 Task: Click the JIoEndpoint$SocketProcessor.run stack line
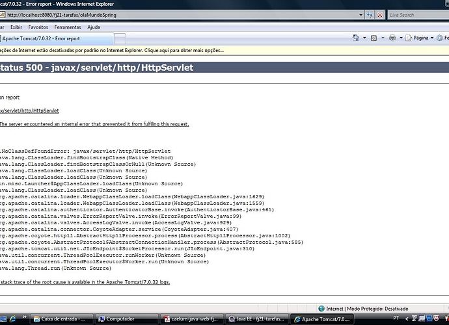[127, 249]
